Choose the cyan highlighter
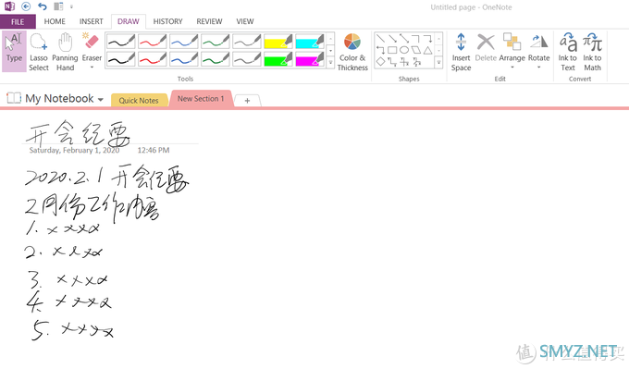629x369 pixels. 310,42
